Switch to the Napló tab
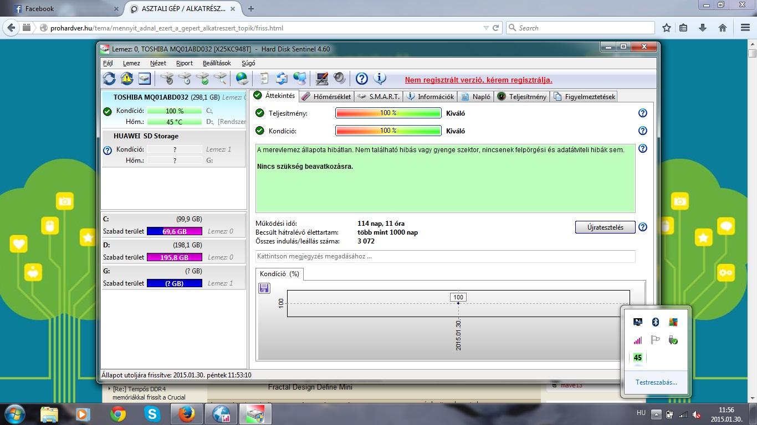The height and width of the screenshot is (425, 757). pos(475,96)
